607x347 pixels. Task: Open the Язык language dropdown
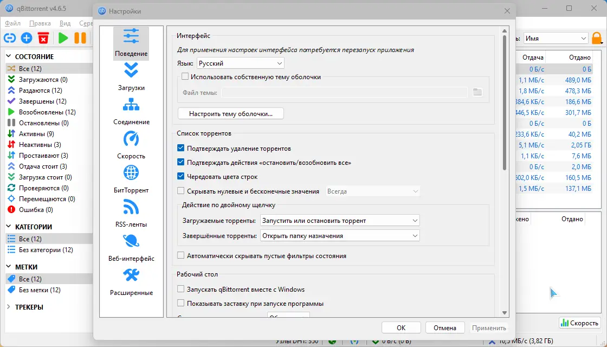click(x=241, y=63)
